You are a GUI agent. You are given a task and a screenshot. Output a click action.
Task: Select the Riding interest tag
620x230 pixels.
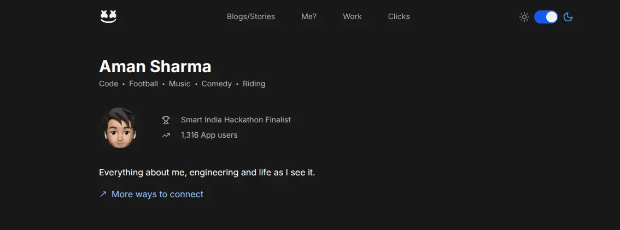[x=254, y=84]
